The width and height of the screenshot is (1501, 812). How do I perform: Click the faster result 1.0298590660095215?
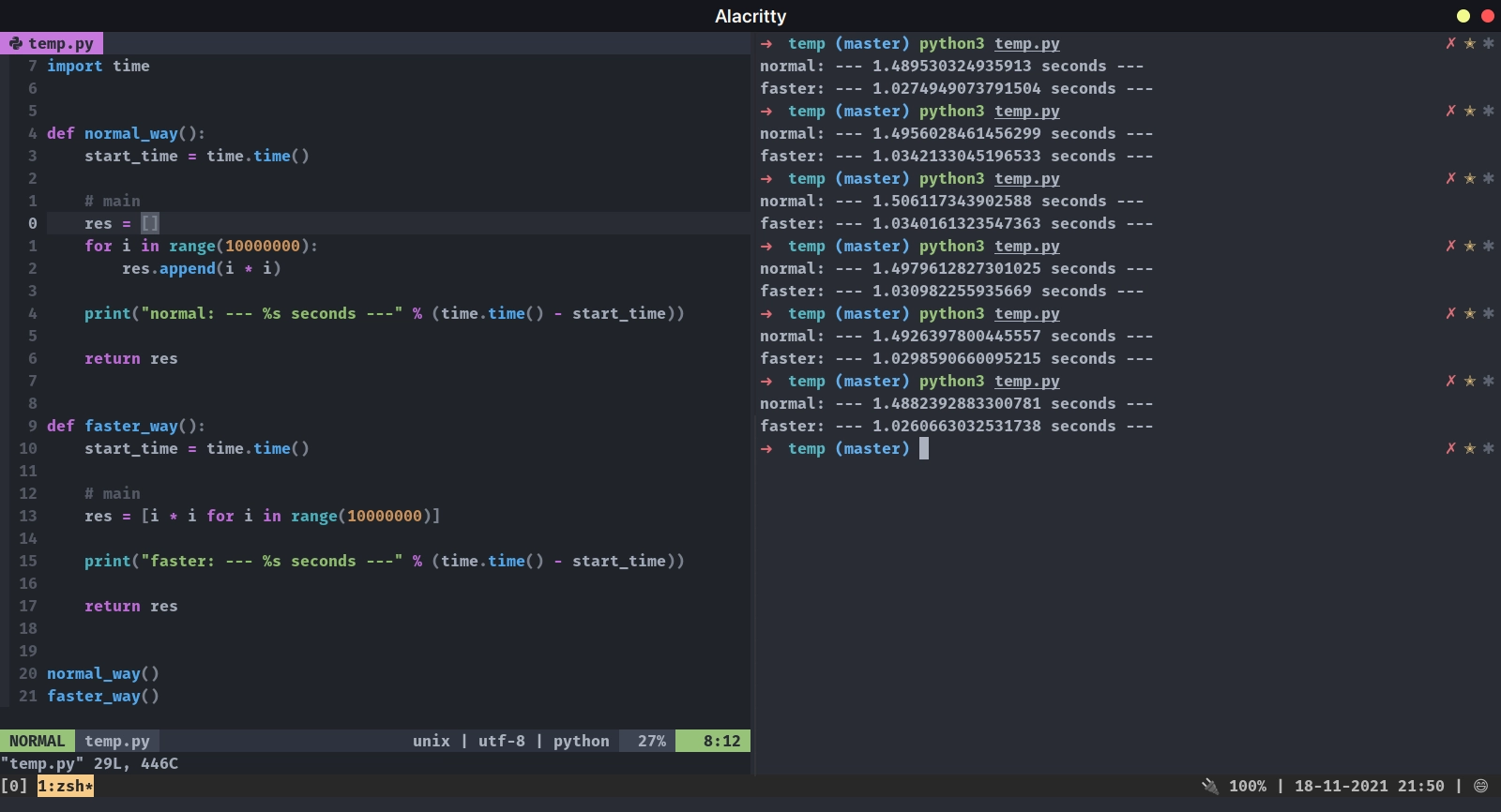coord(957,358)
